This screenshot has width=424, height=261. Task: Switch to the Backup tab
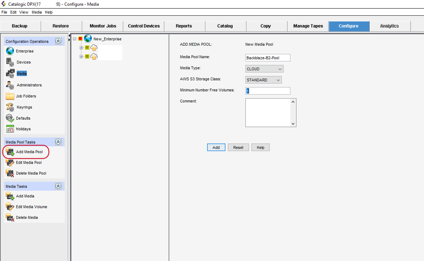[x=20, y=26]
